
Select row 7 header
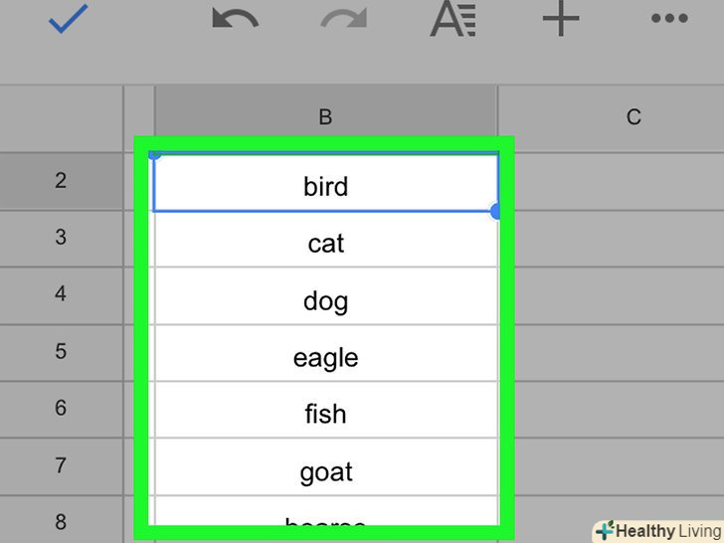point(62,465)
